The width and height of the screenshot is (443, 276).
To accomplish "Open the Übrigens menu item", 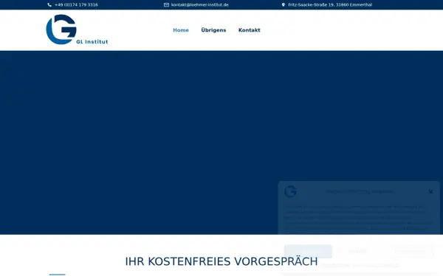I will pos(213,30).
